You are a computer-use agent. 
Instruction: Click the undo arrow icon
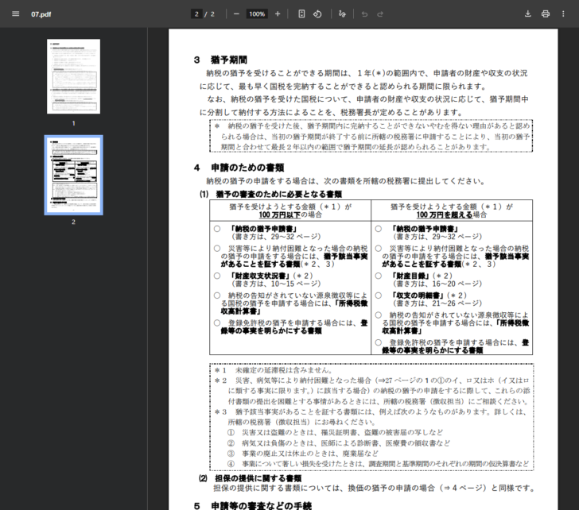point(364,14)
